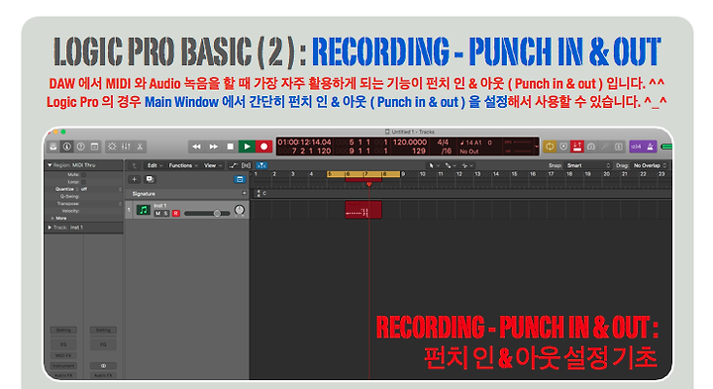Click the back arrow left of Edit
This screenshot has width=713, height=389.
coord(135,165)
